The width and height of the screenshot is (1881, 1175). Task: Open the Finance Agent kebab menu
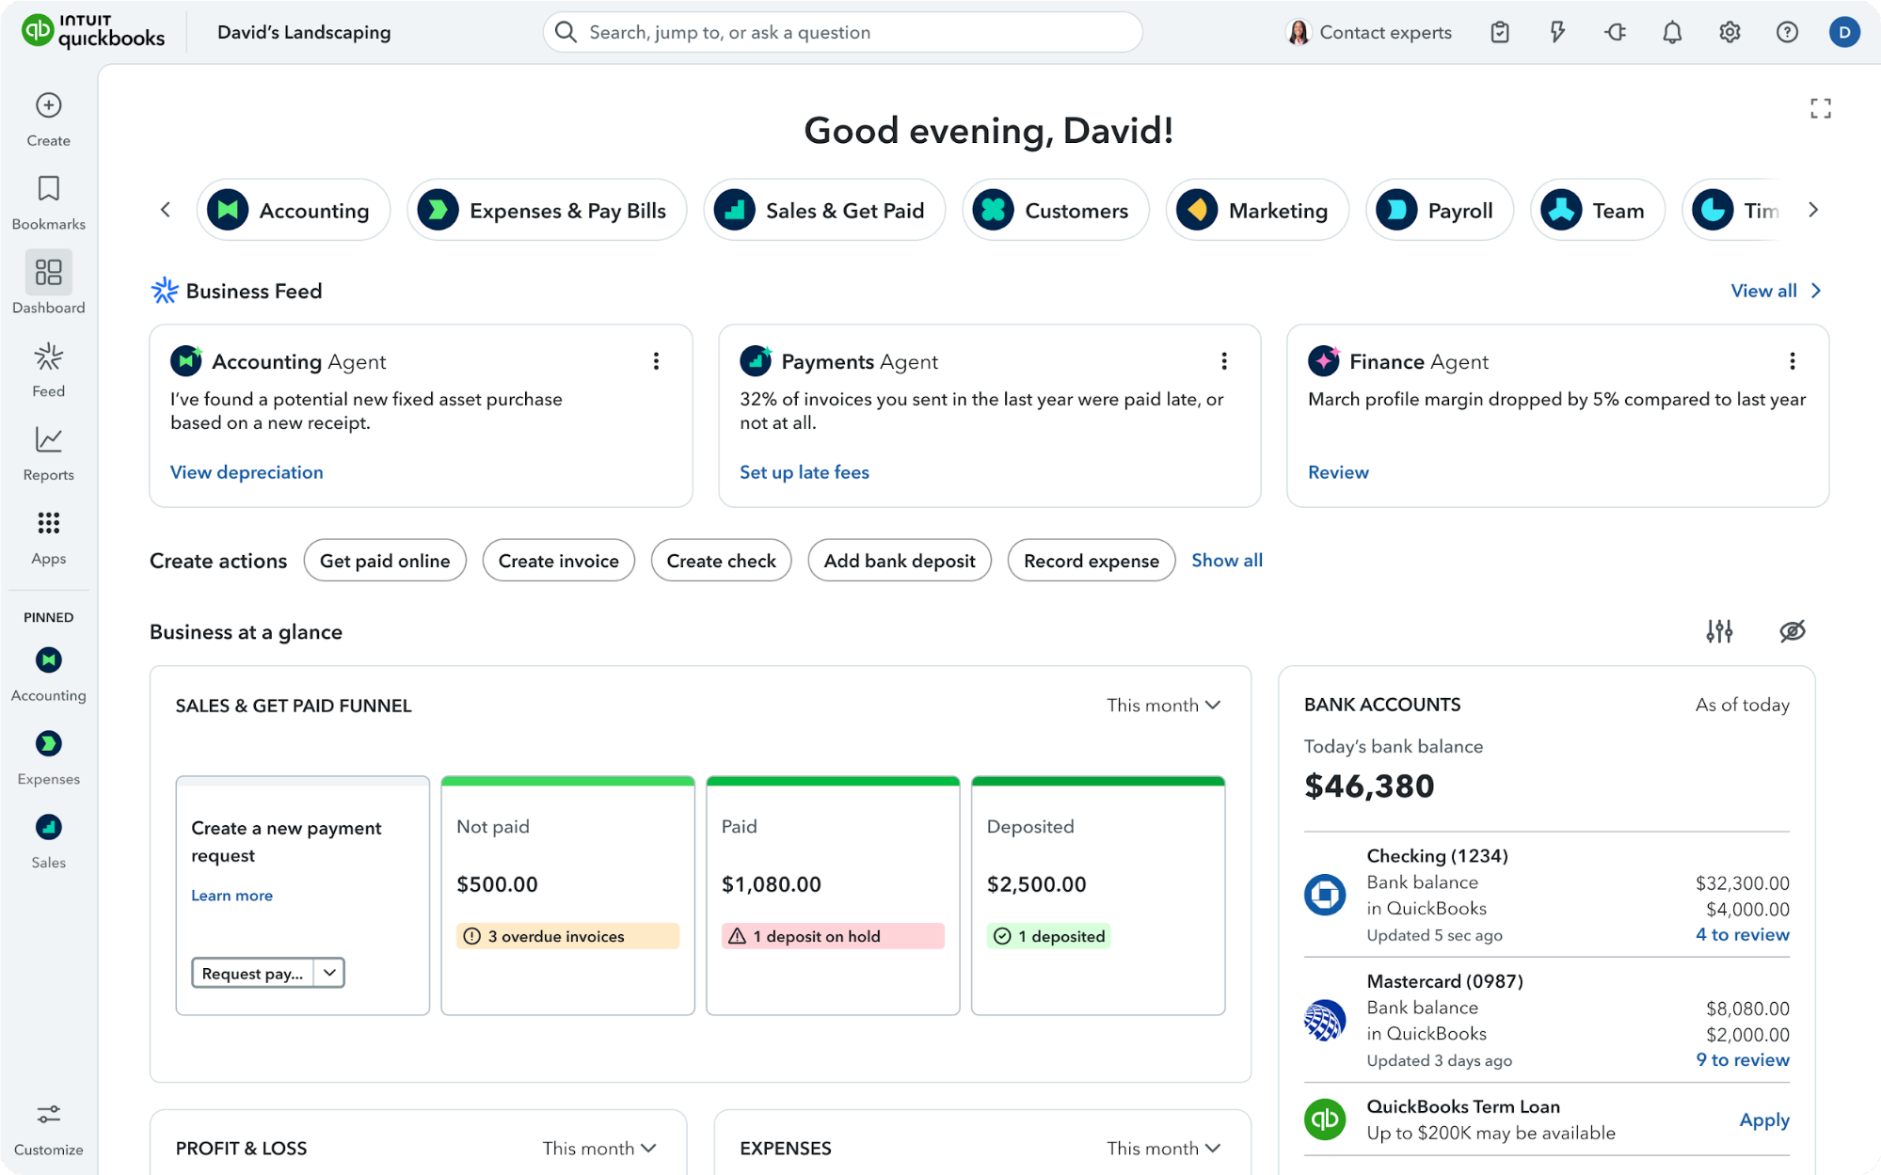click(1792, 360)
